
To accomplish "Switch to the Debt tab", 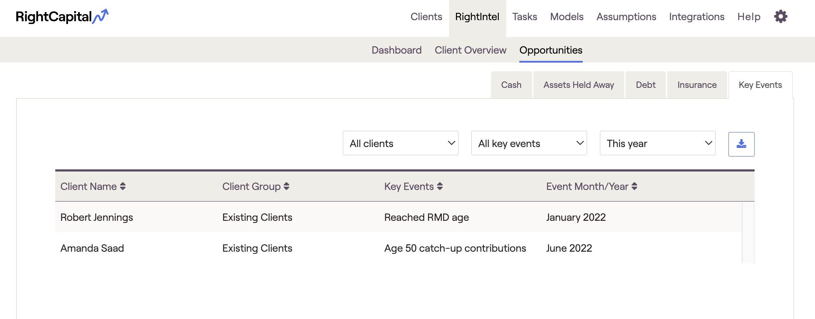I will coord(646,85).
